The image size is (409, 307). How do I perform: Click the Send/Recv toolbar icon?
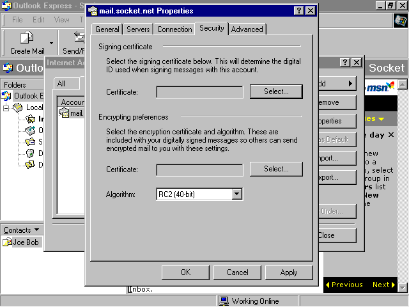pyautogui.click(x=79, y=37)
